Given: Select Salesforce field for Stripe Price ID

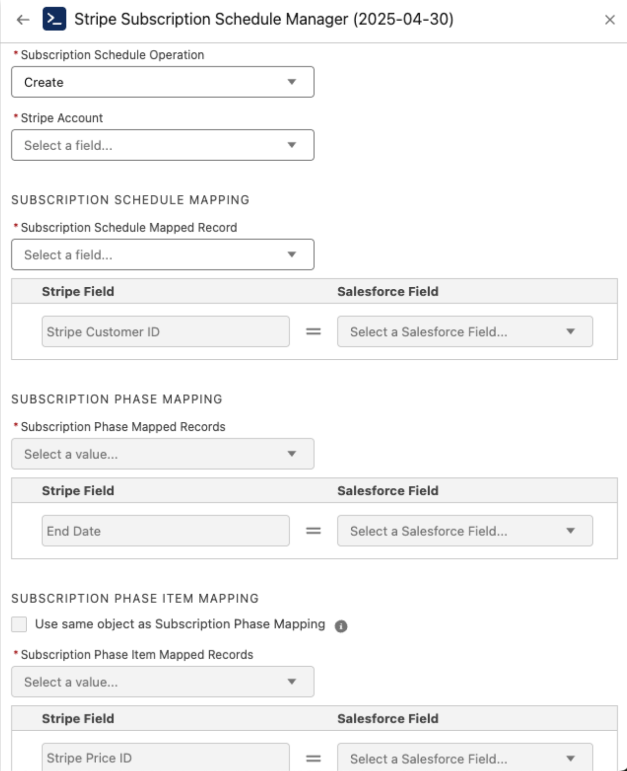Looking at the screenshot, I should 464,758.
